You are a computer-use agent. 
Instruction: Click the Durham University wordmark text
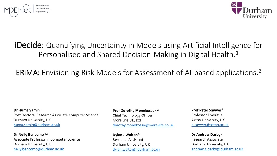[x=257, y=13]
